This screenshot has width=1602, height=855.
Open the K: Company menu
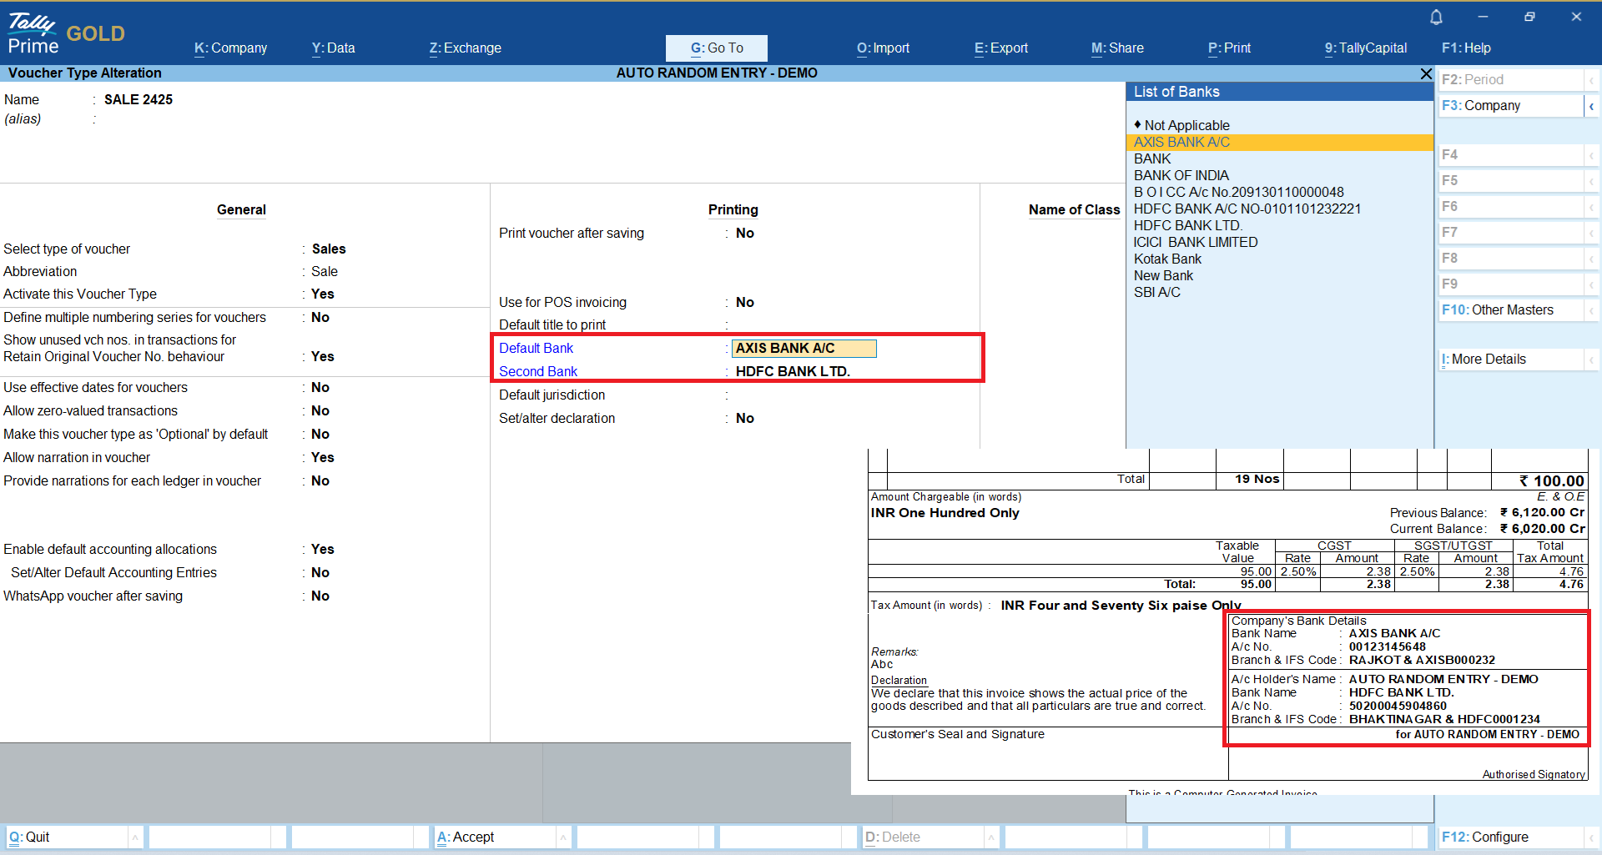[230, 48]
